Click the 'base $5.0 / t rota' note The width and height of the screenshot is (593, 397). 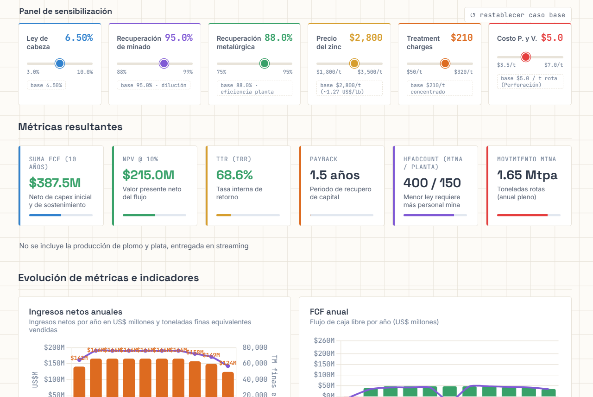tap(530, 82)
